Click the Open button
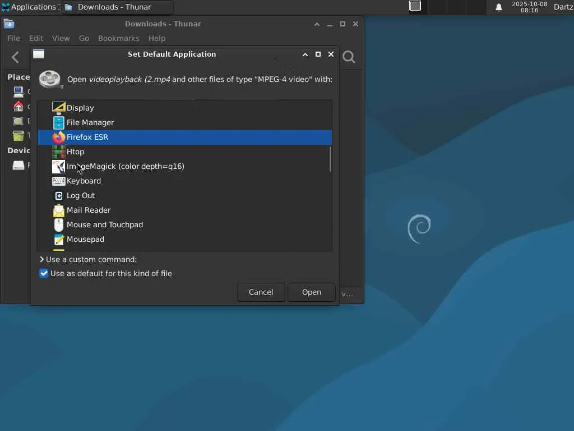The image size is (574, 431). coord(312,292)
